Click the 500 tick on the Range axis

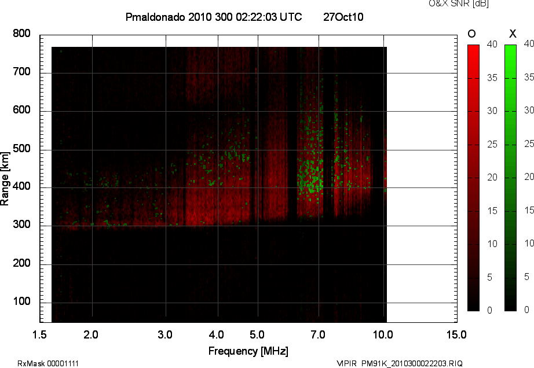coord(21,149)
